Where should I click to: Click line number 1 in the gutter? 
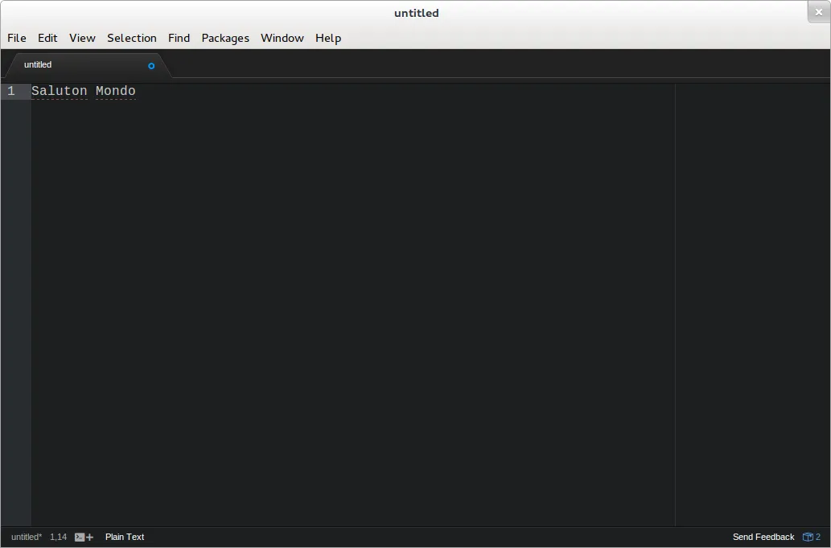point(11,91)
